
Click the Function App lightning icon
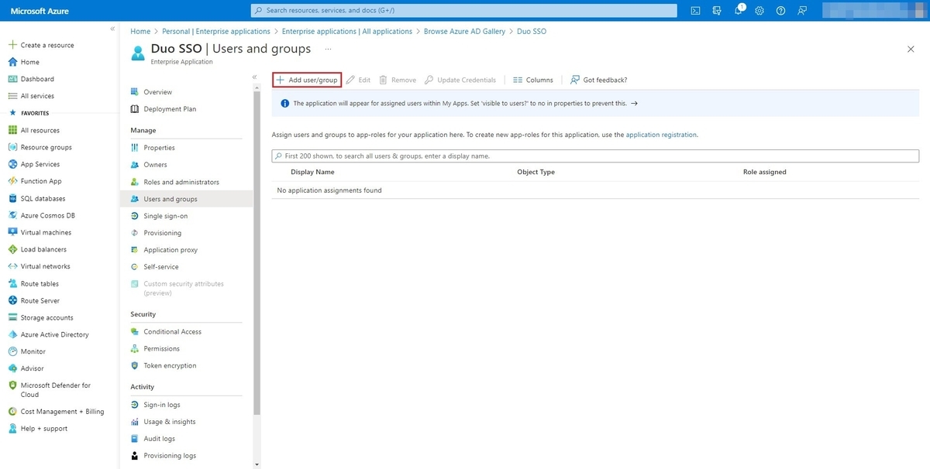[12, 181]
